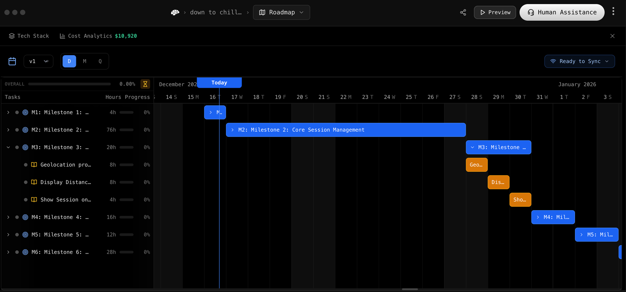Expand the M2 milestone in task list

tap(8, 130)
